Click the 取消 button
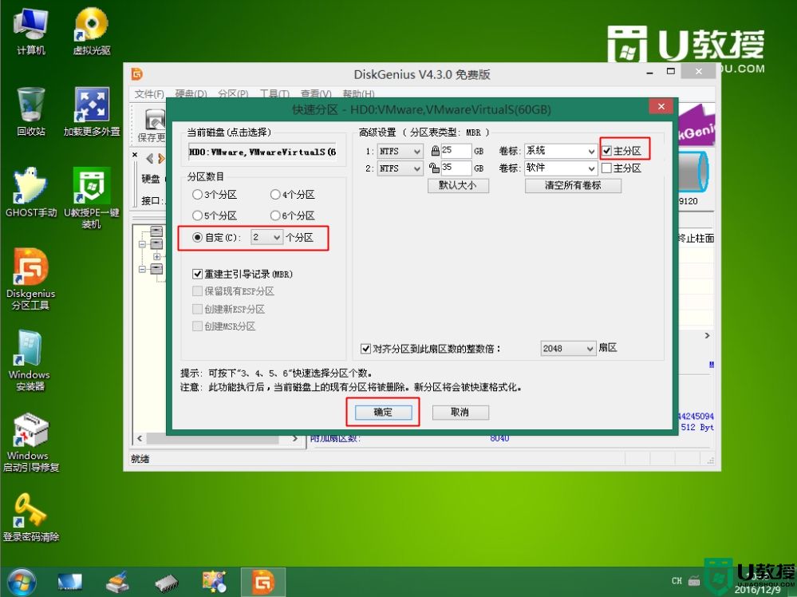Viewport: 797px width, 597px height. click(x=460, y=413)
